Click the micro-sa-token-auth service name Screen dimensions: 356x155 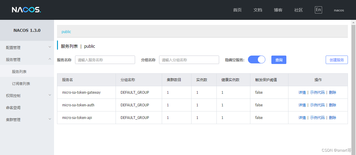[x=78, y=105]
